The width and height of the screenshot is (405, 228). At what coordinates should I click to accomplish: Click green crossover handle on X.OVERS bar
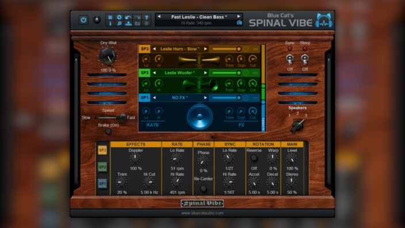pyautogui.click(x=263, y=86)
